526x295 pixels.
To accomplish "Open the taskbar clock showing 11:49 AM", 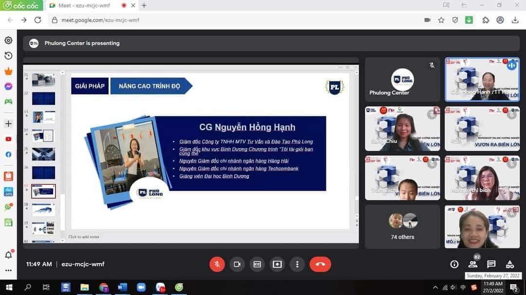I will 493,287.
